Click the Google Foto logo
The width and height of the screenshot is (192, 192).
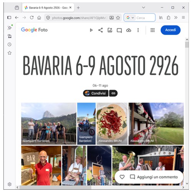click(x=34, y=30)
